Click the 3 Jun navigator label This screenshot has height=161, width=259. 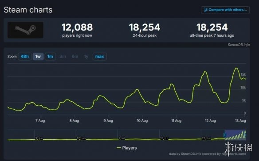[x=39, y=138]
